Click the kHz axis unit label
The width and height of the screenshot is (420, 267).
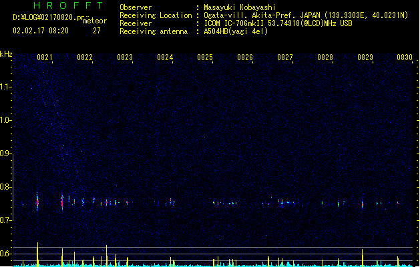click(6, 54)
